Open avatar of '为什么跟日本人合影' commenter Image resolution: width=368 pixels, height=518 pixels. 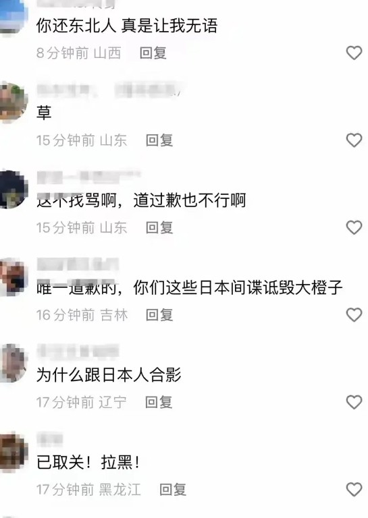tap(14, 363)
